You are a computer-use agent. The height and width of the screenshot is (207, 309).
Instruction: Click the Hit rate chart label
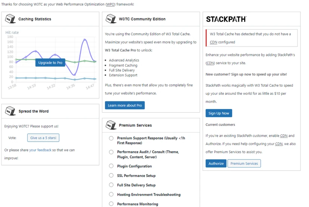click(12, 32)
